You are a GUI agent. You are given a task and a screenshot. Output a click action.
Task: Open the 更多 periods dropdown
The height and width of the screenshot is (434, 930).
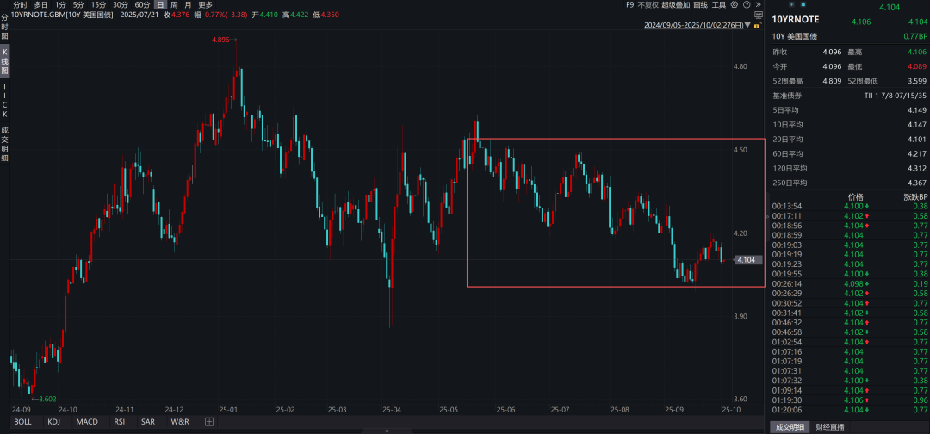pyautogui.click(x=205, y=5)
